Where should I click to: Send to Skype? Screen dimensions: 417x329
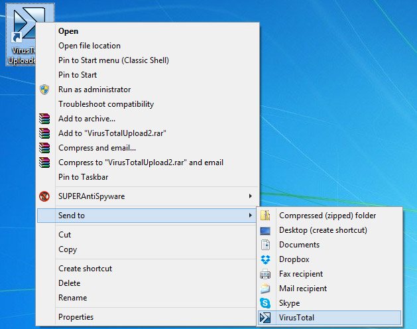(x=329, y=303)
